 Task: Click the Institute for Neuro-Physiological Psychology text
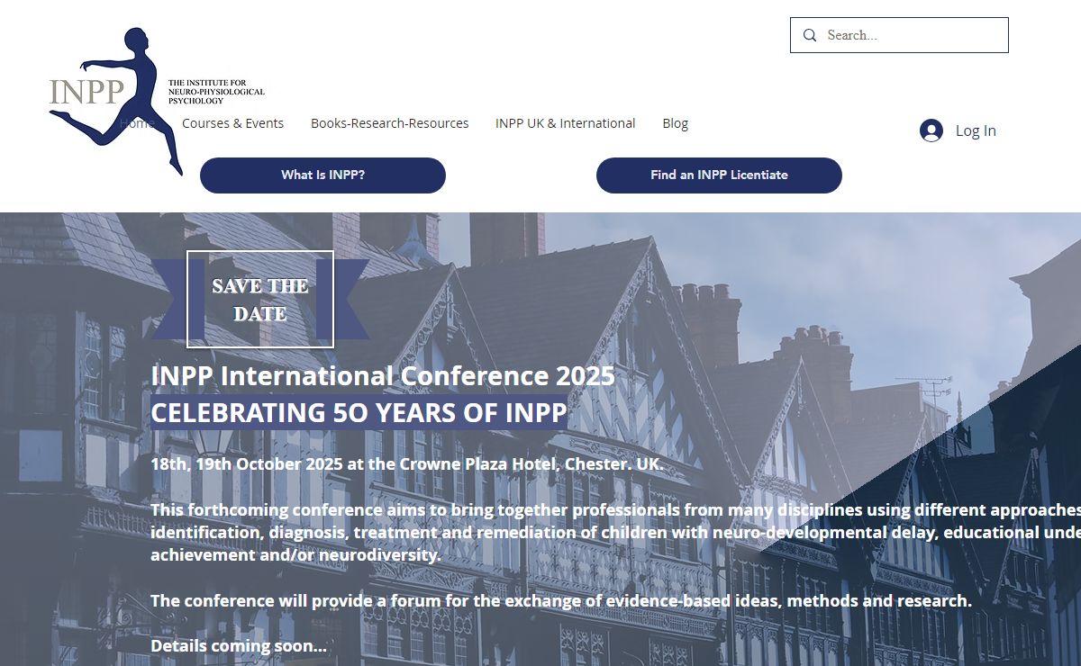(x=216, y=92)
